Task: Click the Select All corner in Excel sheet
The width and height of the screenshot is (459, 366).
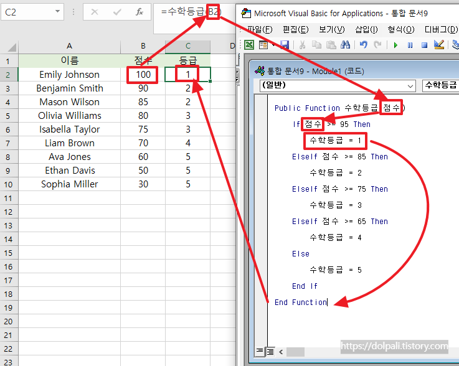Action: (10, 46)
